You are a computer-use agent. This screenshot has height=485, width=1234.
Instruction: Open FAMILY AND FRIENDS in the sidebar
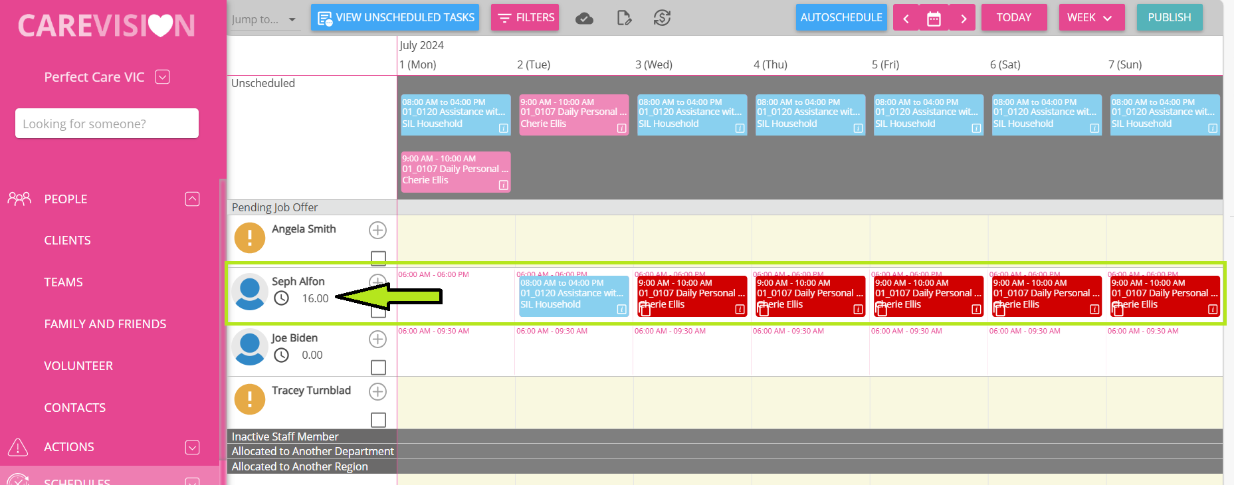pyautogui.click(x=105, y=324)
